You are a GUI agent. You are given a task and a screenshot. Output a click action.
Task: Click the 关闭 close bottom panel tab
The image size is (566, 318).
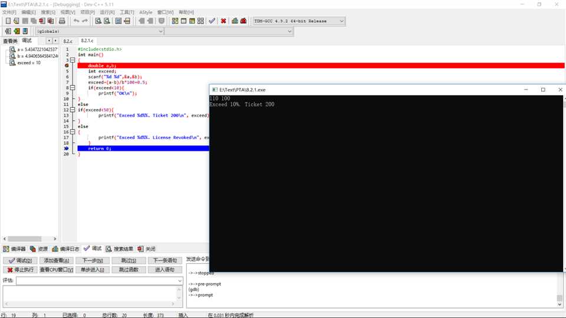point(146,249)
